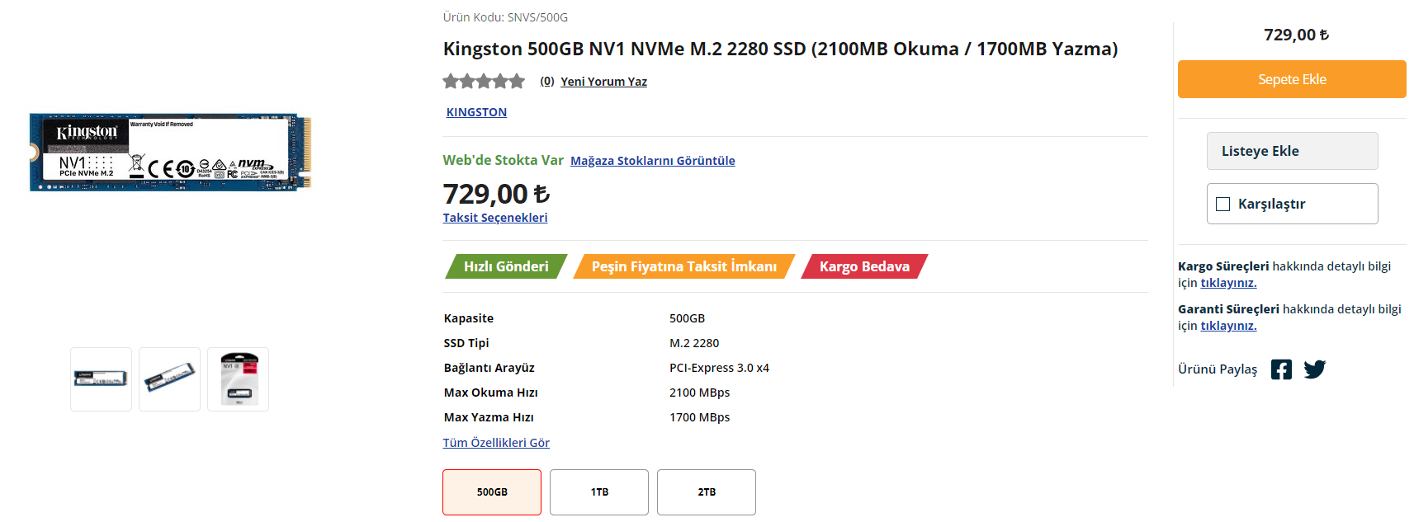Select the retail packaging thumbnail
This screenshot has width=1414, height=522.
238,379
